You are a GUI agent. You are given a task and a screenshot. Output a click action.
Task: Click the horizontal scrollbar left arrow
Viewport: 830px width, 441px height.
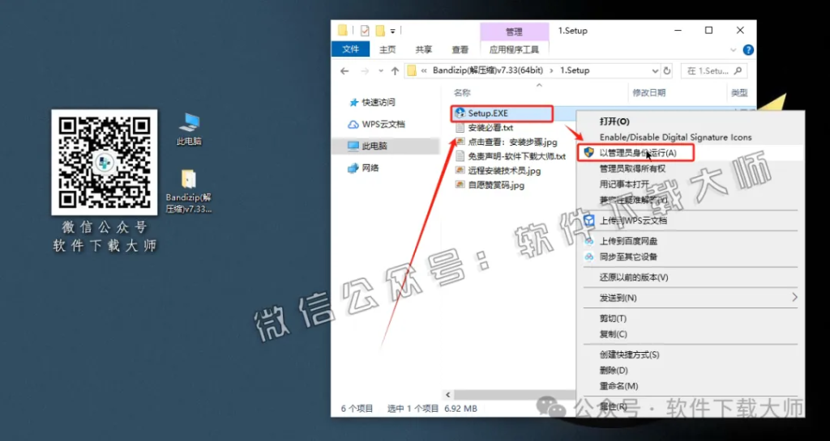447,395
